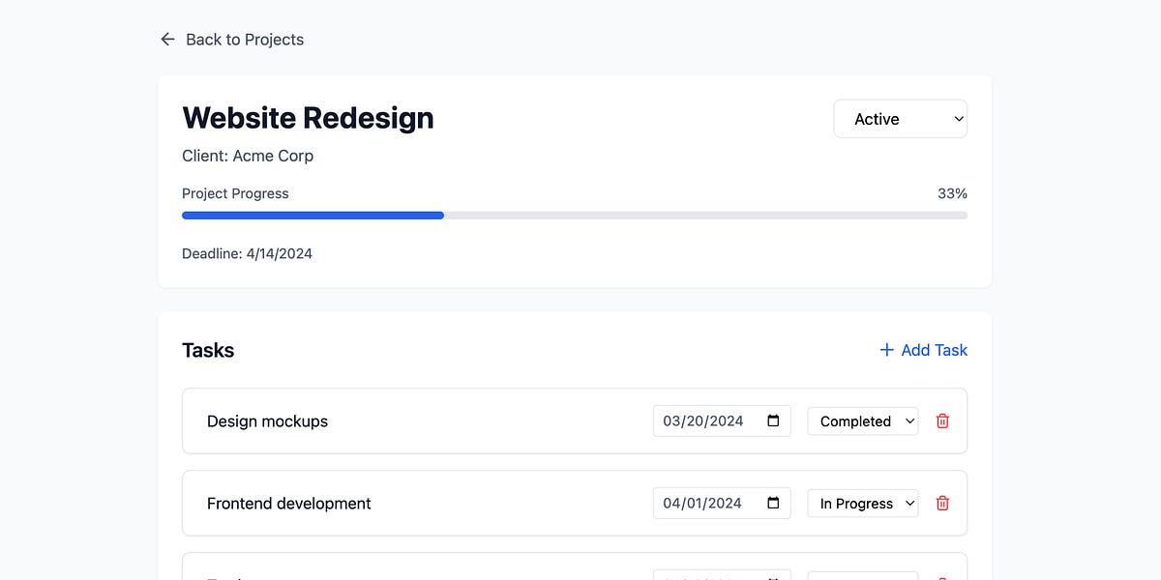Click the Tasks section heading
Image resolution: width=1161 pixels, height=580 pixels.
click(x=208, y=350)
